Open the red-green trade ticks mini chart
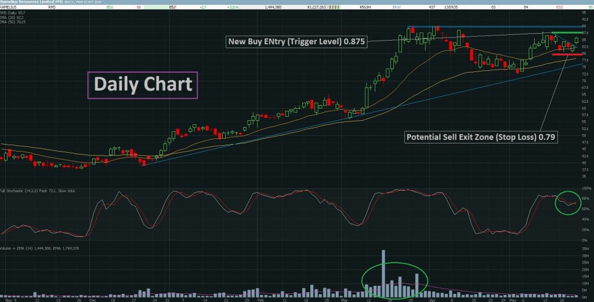Screen dimensions: 594x302 (335, 7)
